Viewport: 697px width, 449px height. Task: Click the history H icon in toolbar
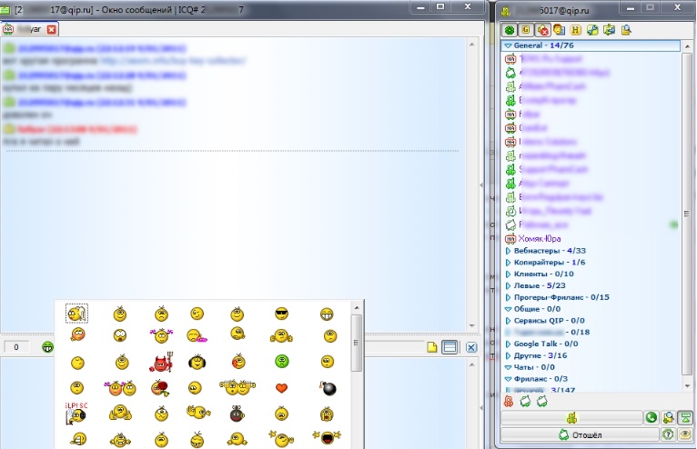576,30
